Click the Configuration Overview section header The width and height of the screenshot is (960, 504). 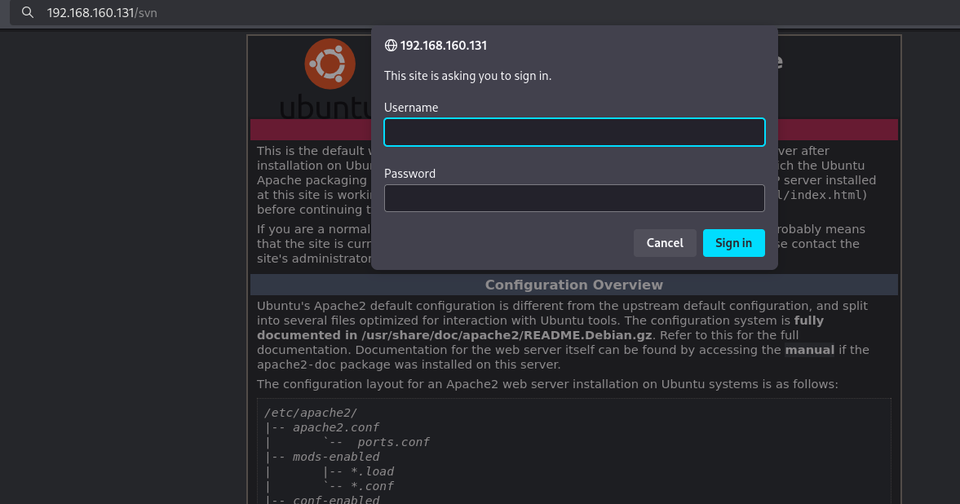pyautogui.click(x=573, y=285)
